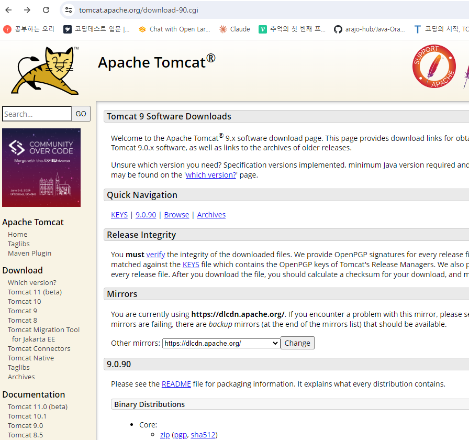This screenshot has height=440, width=469.
Task: Open Tomcat 9.0 documentation
Action: pos(26,426)
